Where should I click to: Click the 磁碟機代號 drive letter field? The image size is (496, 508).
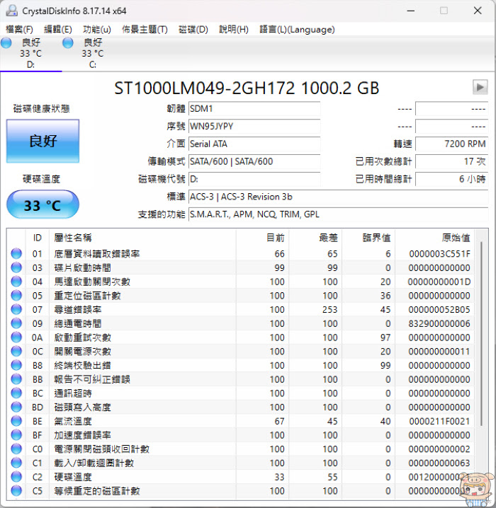pyautogui.click(x=254, y=179)
